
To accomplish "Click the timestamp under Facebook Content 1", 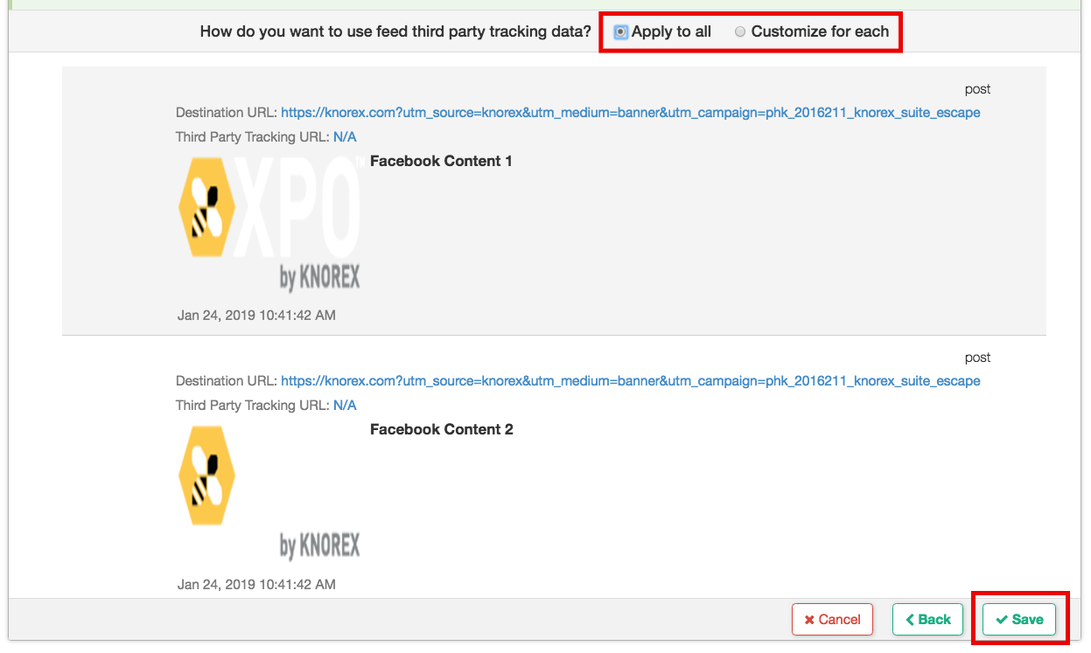I will click(256, 315).
